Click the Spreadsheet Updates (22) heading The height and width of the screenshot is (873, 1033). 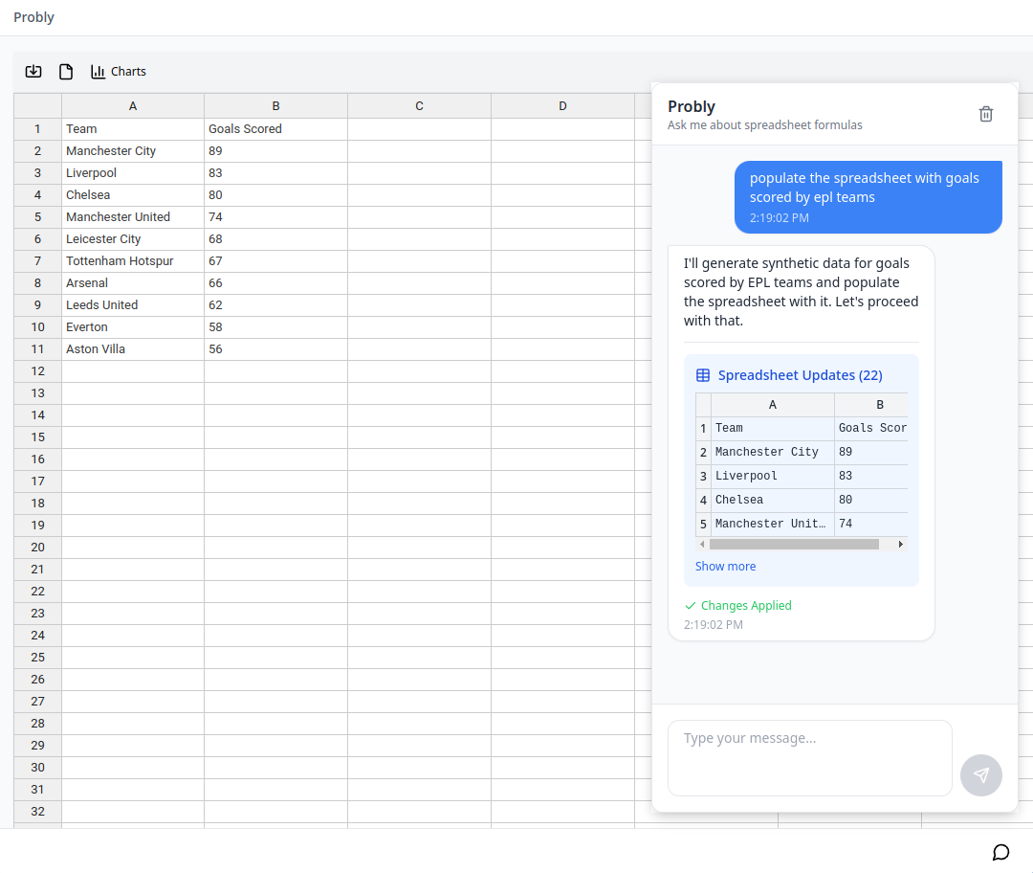(800, 375)
